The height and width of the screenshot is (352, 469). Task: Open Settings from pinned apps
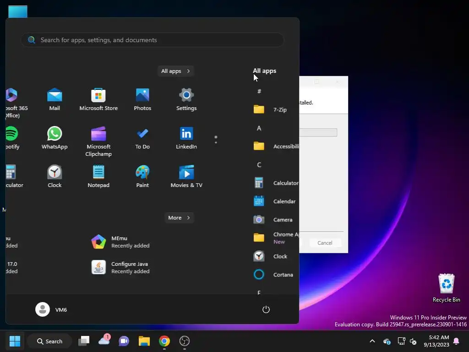(186, 99)
